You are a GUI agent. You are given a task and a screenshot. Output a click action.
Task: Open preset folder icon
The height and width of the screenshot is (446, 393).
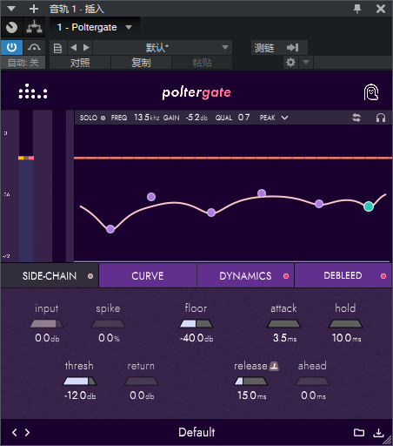point(359,433)
